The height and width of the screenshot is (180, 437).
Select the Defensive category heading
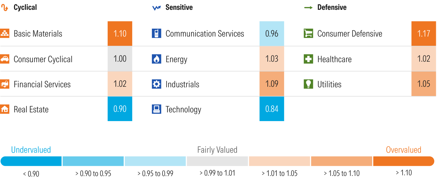[x=332, y=7]
